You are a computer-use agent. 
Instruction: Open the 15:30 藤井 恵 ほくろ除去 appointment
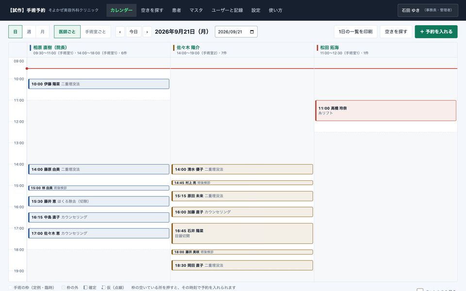click(x=99, y=201)
